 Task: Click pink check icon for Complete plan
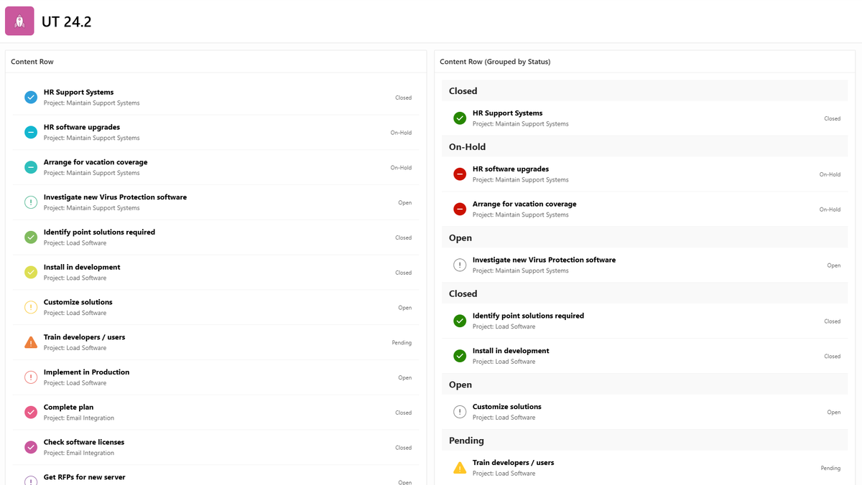[x=31, y=412]
